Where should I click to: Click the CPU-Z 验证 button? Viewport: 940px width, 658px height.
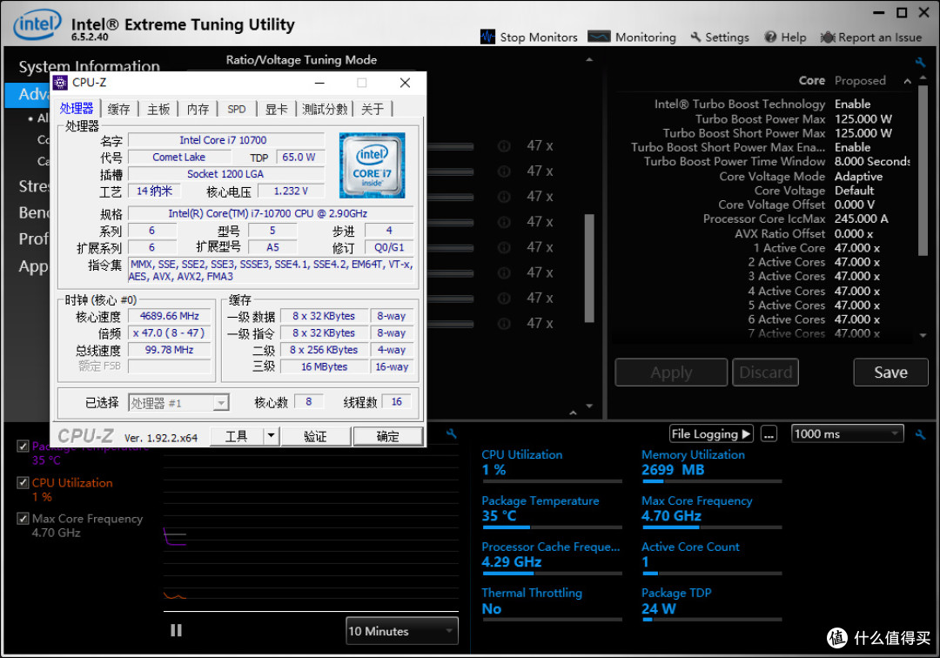tap(315, 436)
